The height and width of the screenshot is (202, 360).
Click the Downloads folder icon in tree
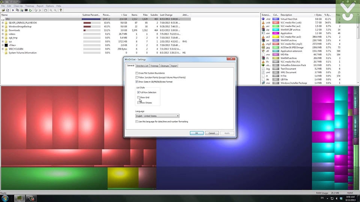coord(6,30)
